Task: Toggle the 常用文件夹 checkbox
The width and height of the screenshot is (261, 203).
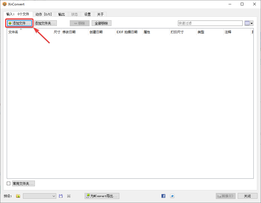Action: (8, 183)
